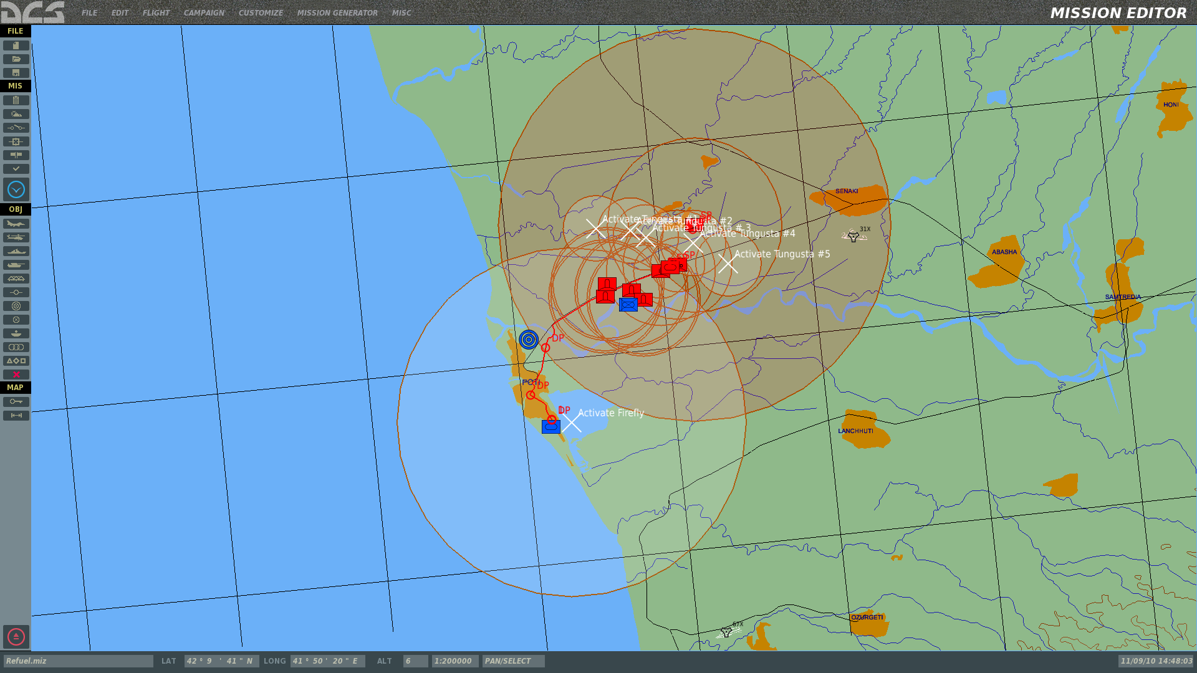Screen dimensions: 1197x673
Task: Open the mission briefing clipboard icon
Action: pos(16,100)
